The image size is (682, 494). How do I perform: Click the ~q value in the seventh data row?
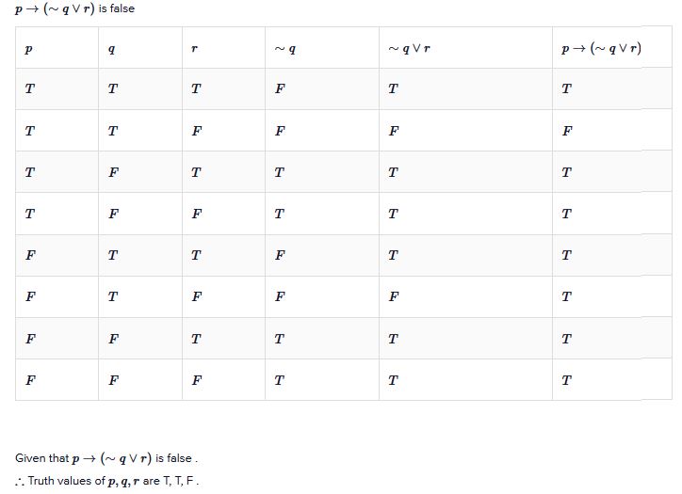(279, 339)
